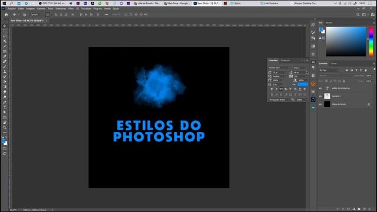Open the three-dots more options in options bar
Image resolution: width=377 pixels, height=212 pixels.
[x=106, y=15]
